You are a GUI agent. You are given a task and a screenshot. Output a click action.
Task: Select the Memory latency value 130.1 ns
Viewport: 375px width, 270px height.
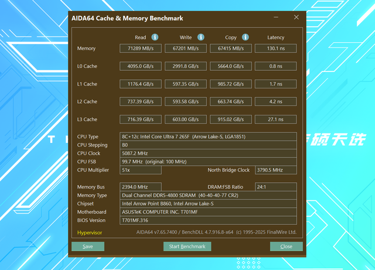click(276, 48)
